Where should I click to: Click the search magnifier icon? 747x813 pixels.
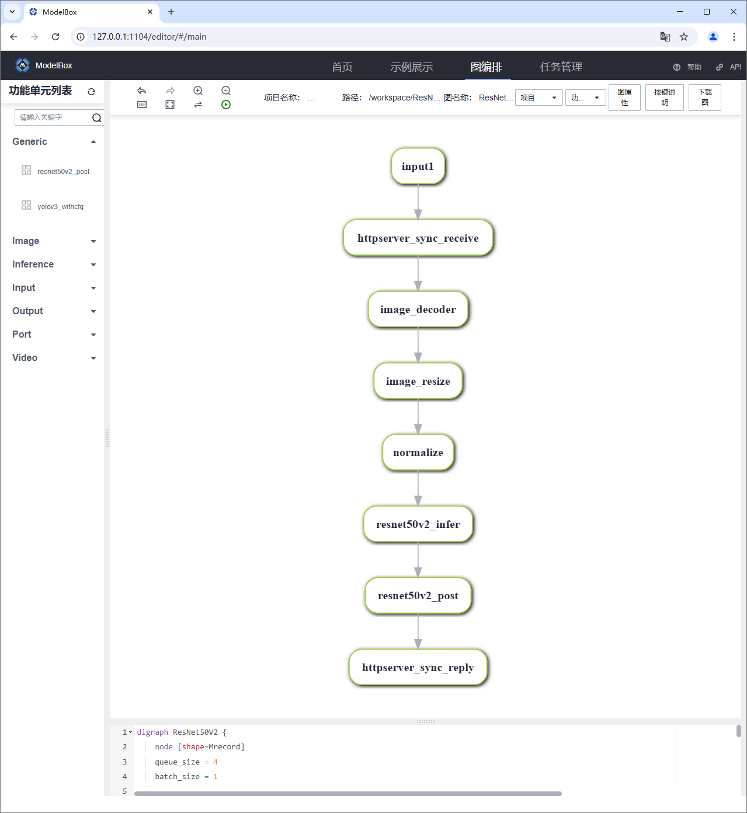click(x=96, y=118)
